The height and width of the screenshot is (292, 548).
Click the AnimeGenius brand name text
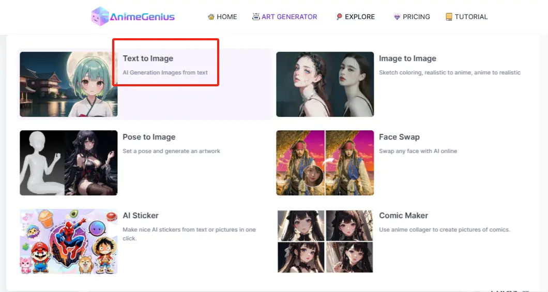click(x=142, y=17)
